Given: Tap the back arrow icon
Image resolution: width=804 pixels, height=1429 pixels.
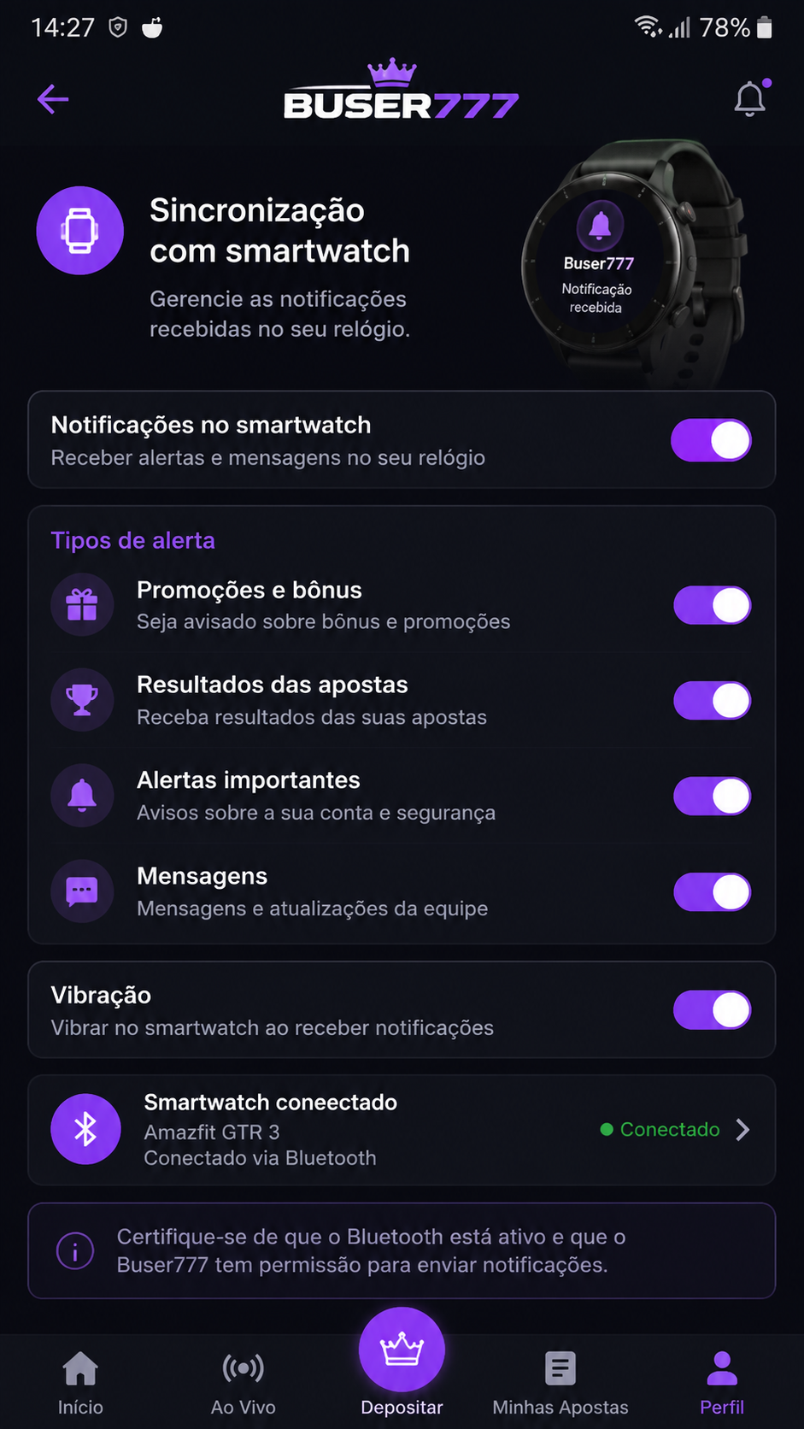Looking at the screenshot, I should (53, 99).
